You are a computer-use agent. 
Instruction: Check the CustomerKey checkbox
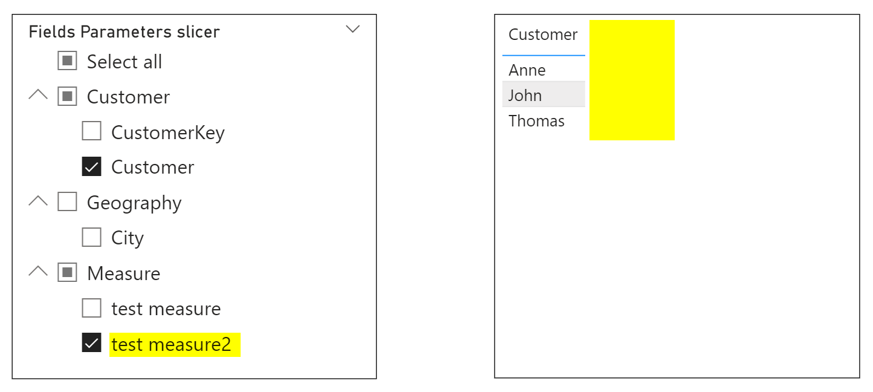[x=91, y=131]
